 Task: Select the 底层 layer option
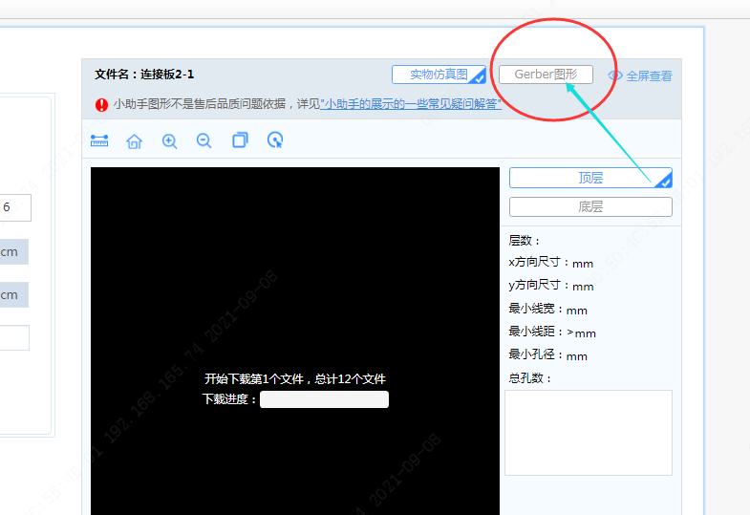(x=589, y=206)
